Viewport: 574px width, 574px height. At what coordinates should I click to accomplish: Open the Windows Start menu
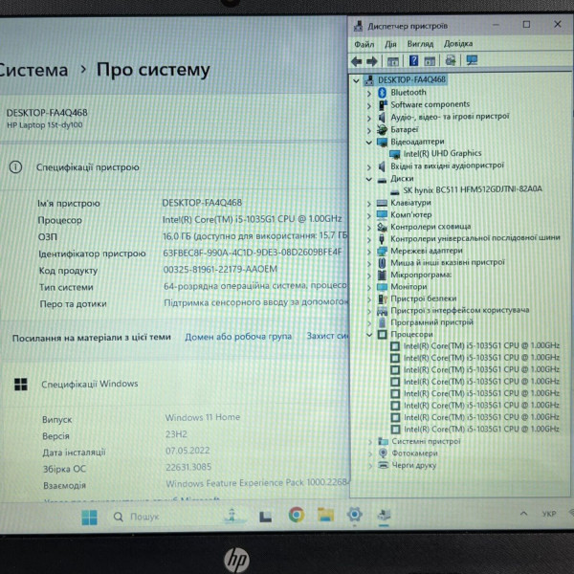90,518
